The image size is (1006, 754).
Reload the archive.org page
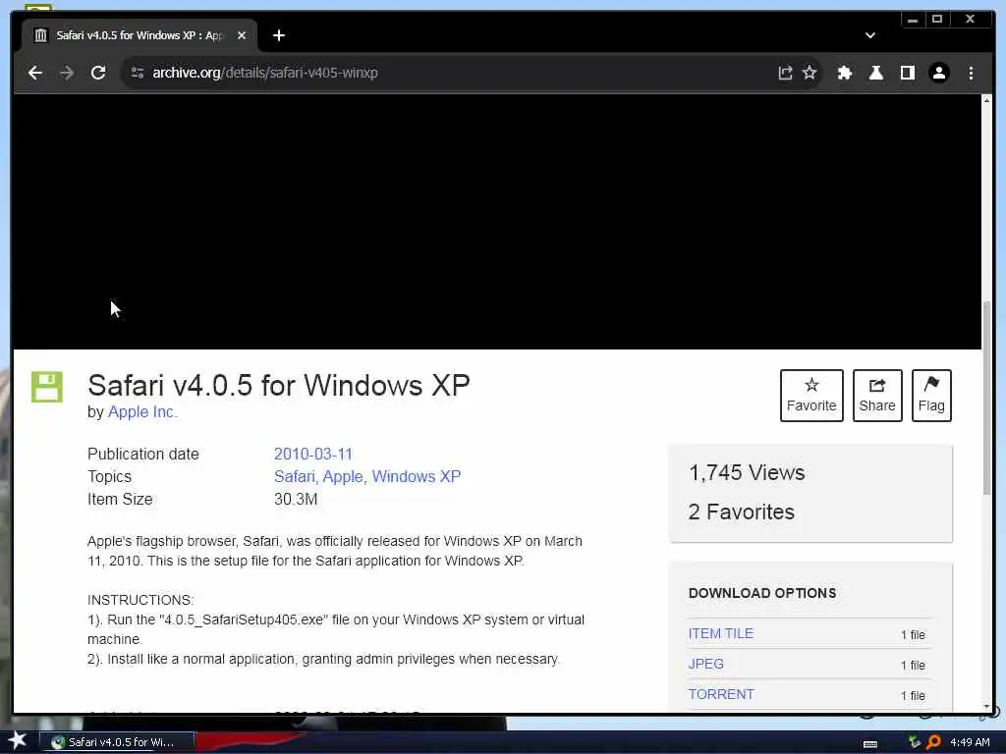point(98,73)
